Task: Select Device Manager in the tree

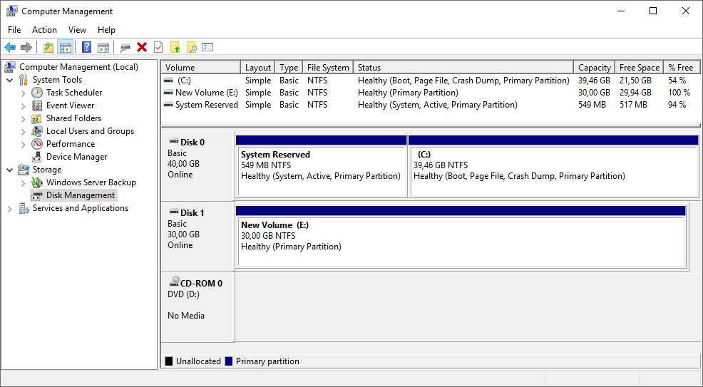Action: (77, 157)
